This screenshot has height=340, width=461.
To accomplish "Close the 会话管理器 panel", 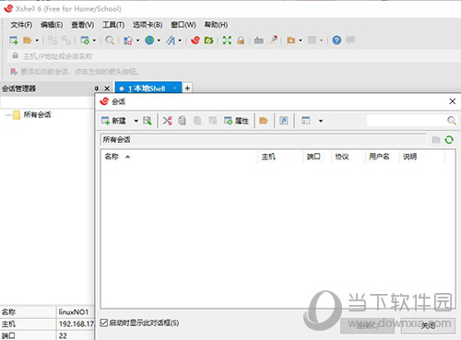I will (107, 88).
